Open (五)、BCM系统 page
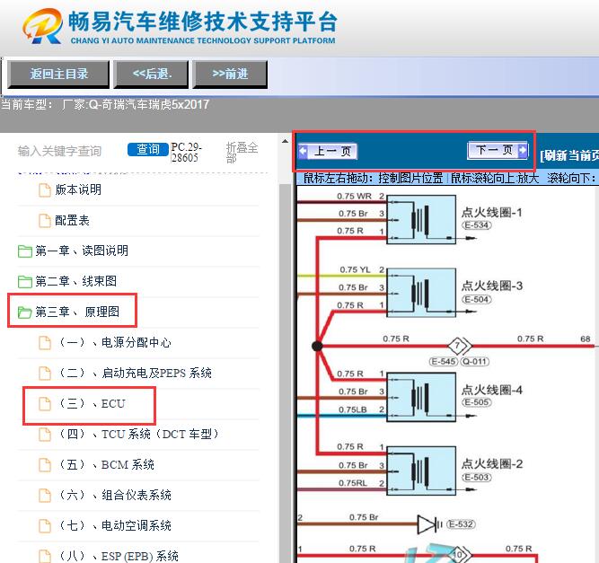 [106, 464]
